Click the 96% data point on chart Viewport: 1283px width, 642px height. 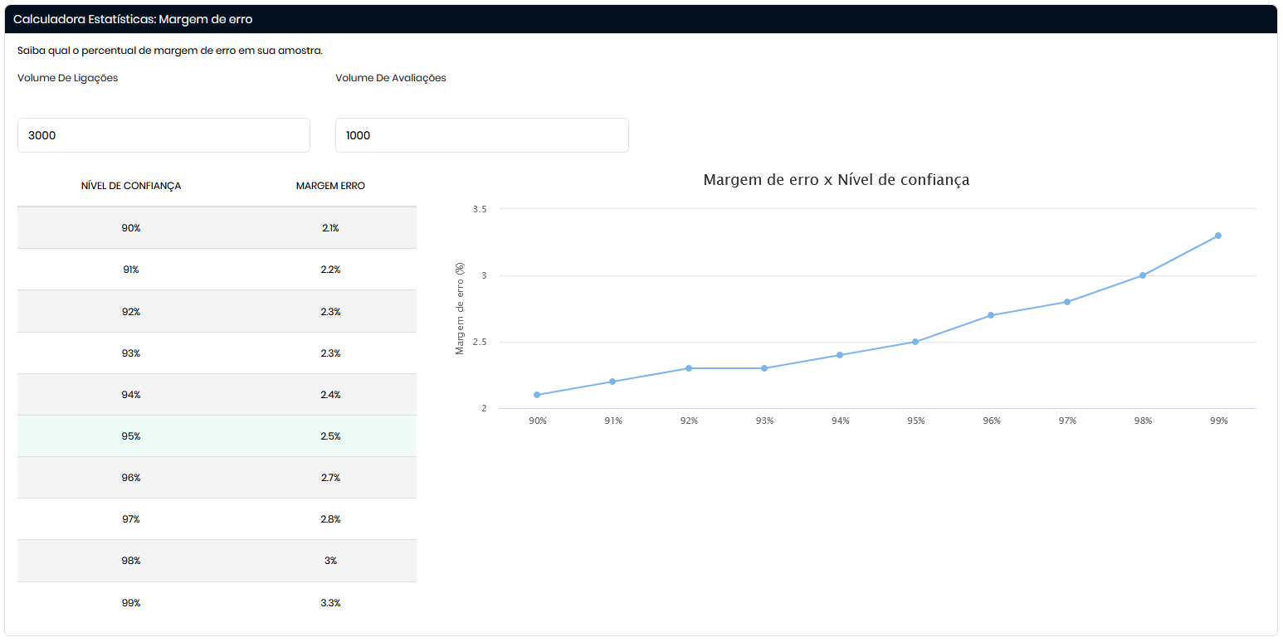tap(991, 315)
